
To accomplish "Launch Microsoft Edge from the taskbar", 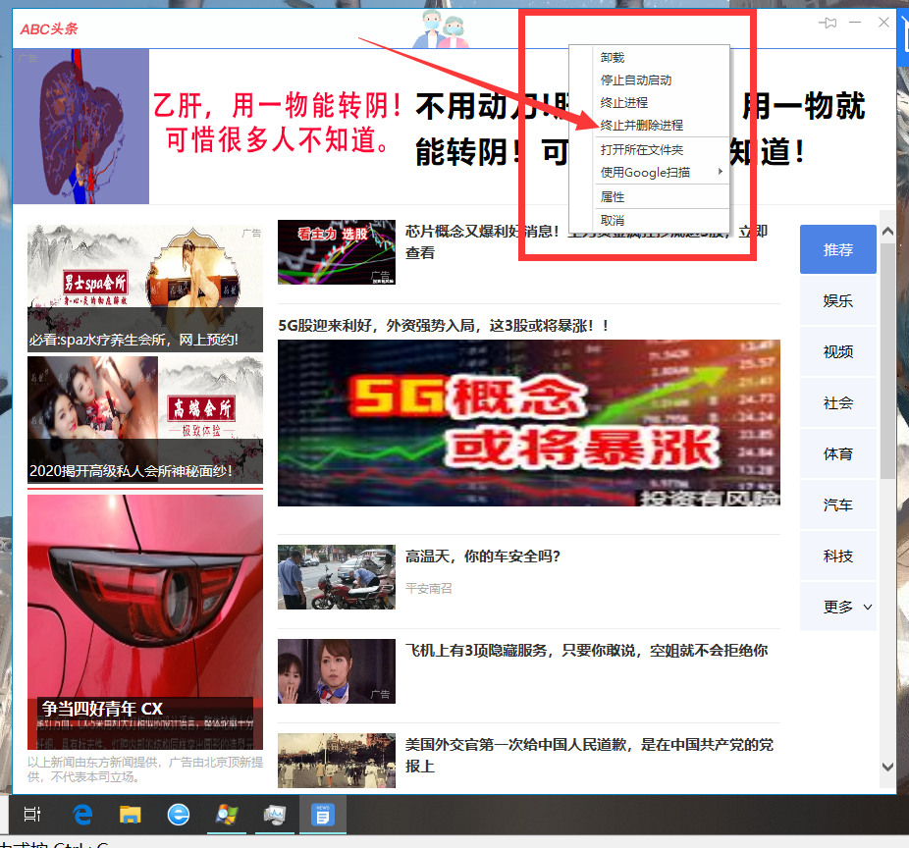I will coord(82,815).
